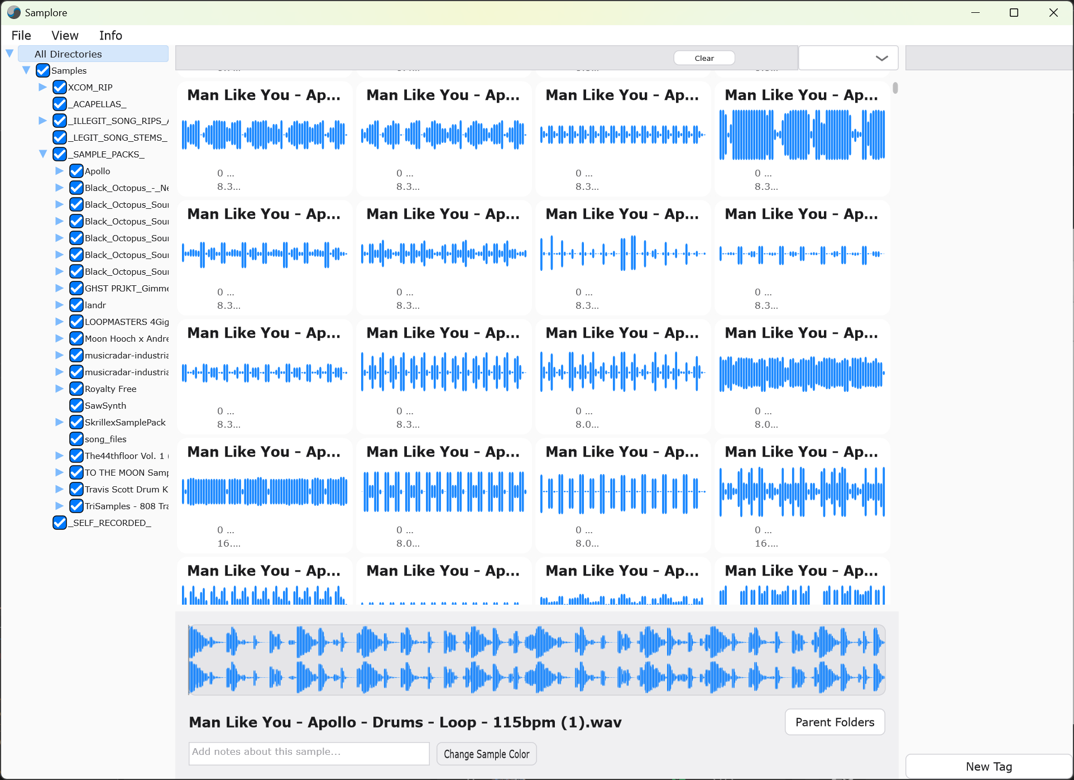
Task: Click the Clear search button
Action: tap(704, 58)
